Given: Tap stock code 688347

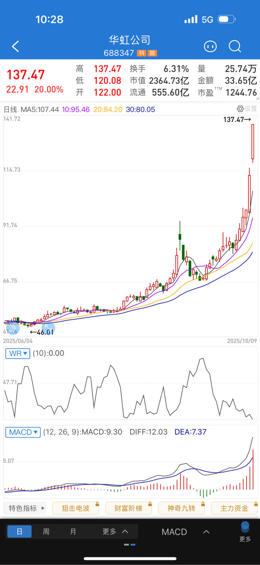Looking at the screenshot, I should point(119,53).
